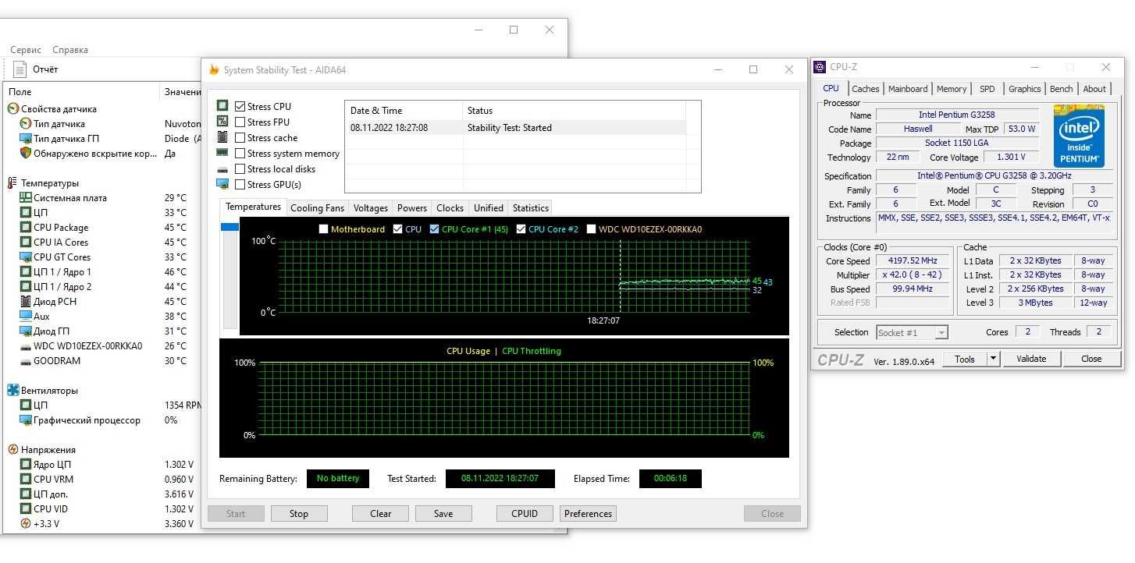Enable Stress local disks checkbox
This screenshot has width=1135, height=563.
click(240, 169)
